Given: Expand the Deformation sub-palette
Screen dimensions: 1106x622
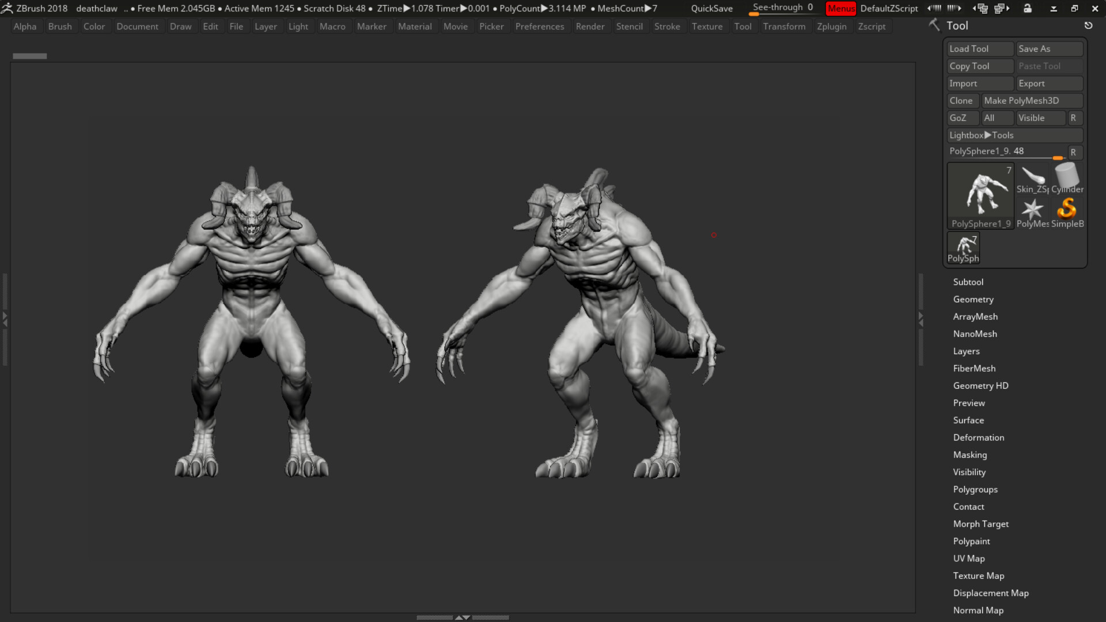Looking at the screenshot, I should pyautogui.click(x=978, y=437).
